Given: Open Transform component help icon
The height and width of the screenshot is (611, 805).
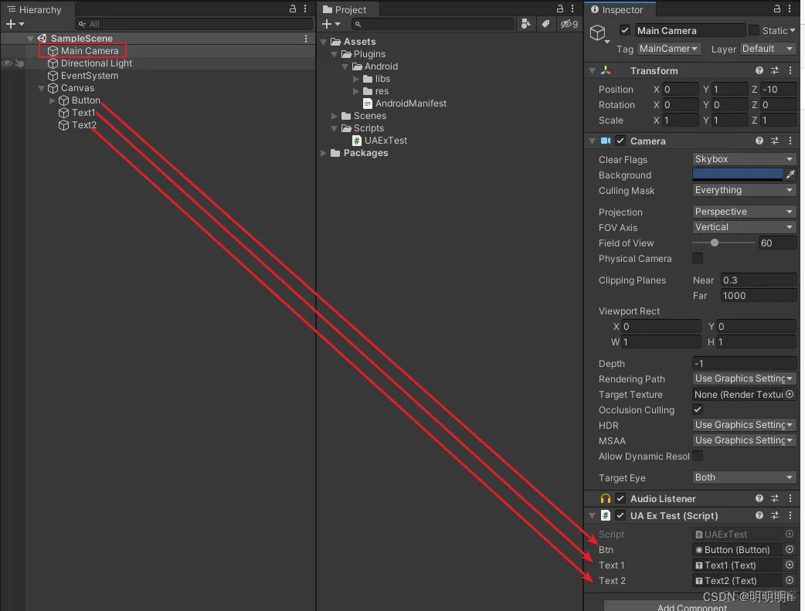Looking at the screenshot, I should coord(759,70).
